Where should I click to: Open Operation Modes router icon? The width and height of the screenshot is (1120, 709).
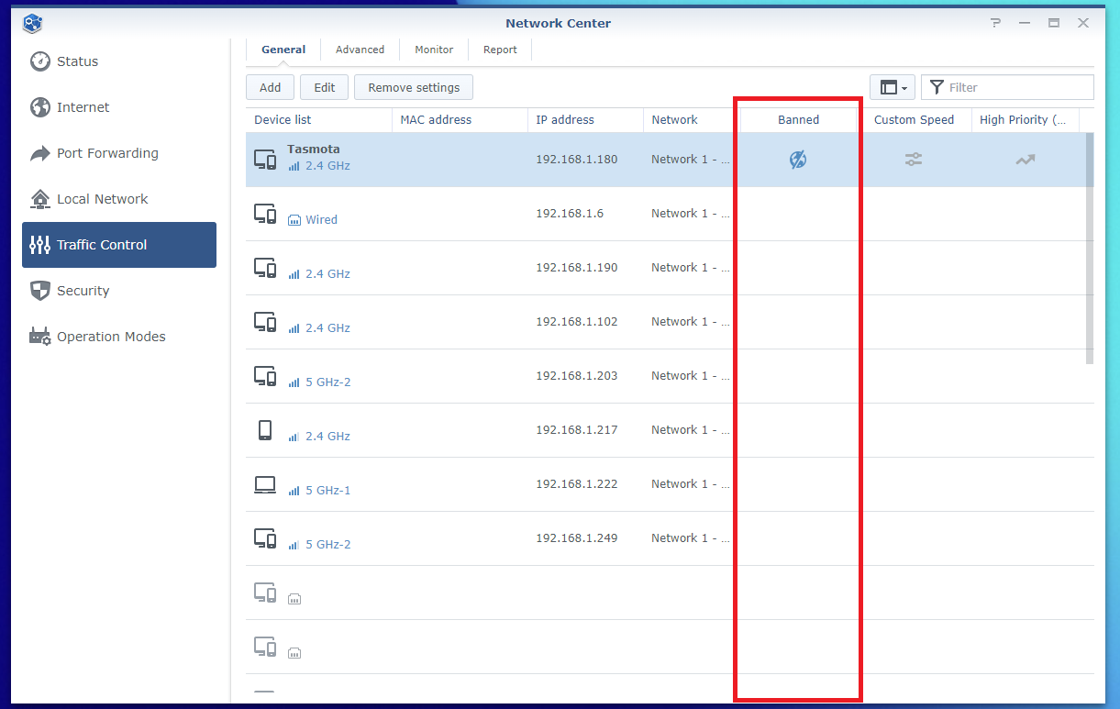(40, 337)
